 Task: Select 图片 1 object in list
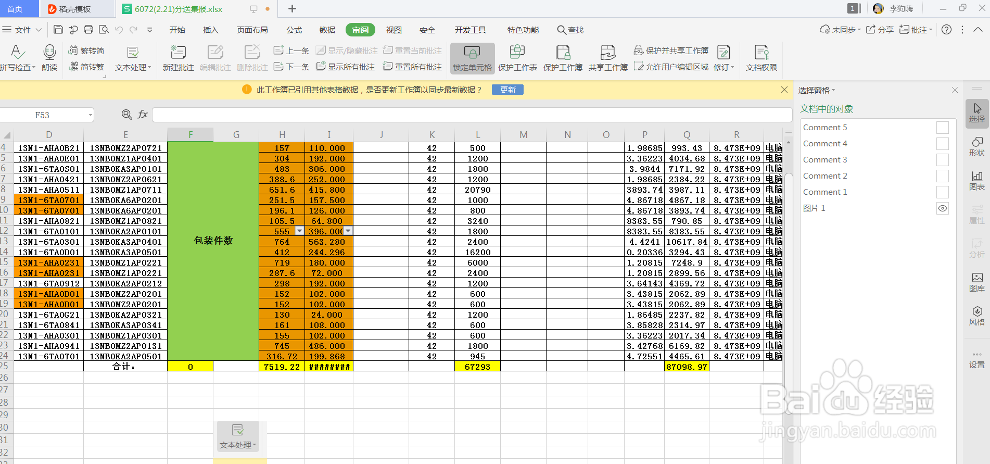tap(815, 208)
